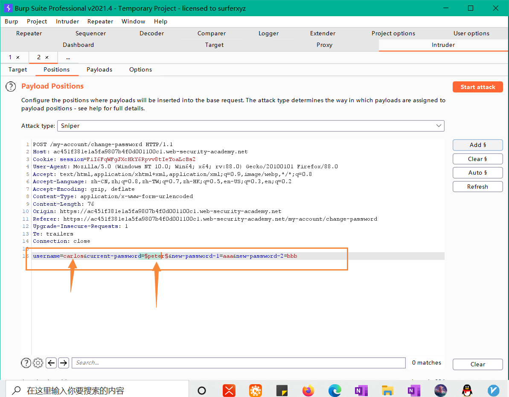509x397 pixels.
Task: Open blue checkmark V app in taskbar
Action: (493, 391)
